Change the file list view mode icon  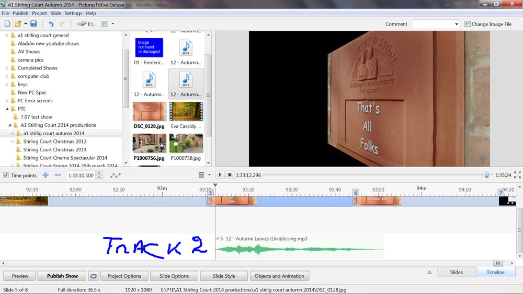pyautogui.click(x=105, y=24)
